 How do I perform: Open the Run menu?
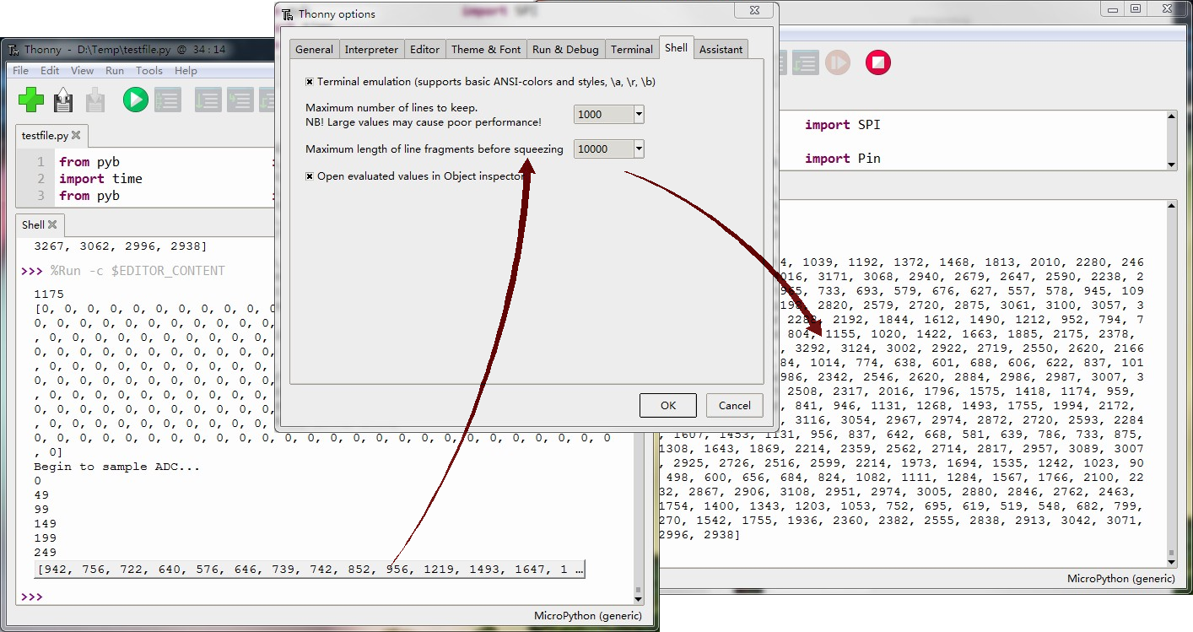click(115, 71)
